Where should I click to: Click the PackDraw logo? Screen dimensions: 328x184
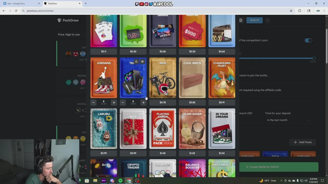pos(68,20)
